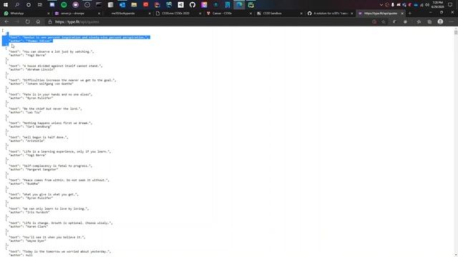This screenshot has height=257, width=458.
Task: Open the GitHub Desktop taskbar icon
Action: pos(193,5)
